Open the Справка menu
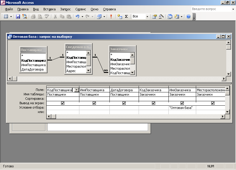This screenshot has height=170, width=236. (109, 9)
